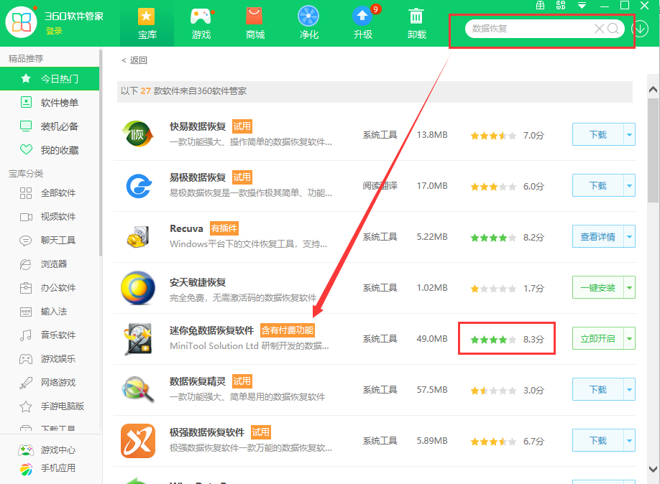Click the 数据恢复精灵 app icon
Viewport: 660px width, 484px height.
137,389
